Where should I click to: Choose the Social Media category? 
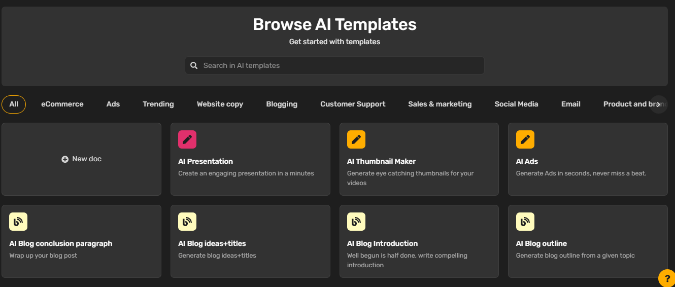coord(517,104)
